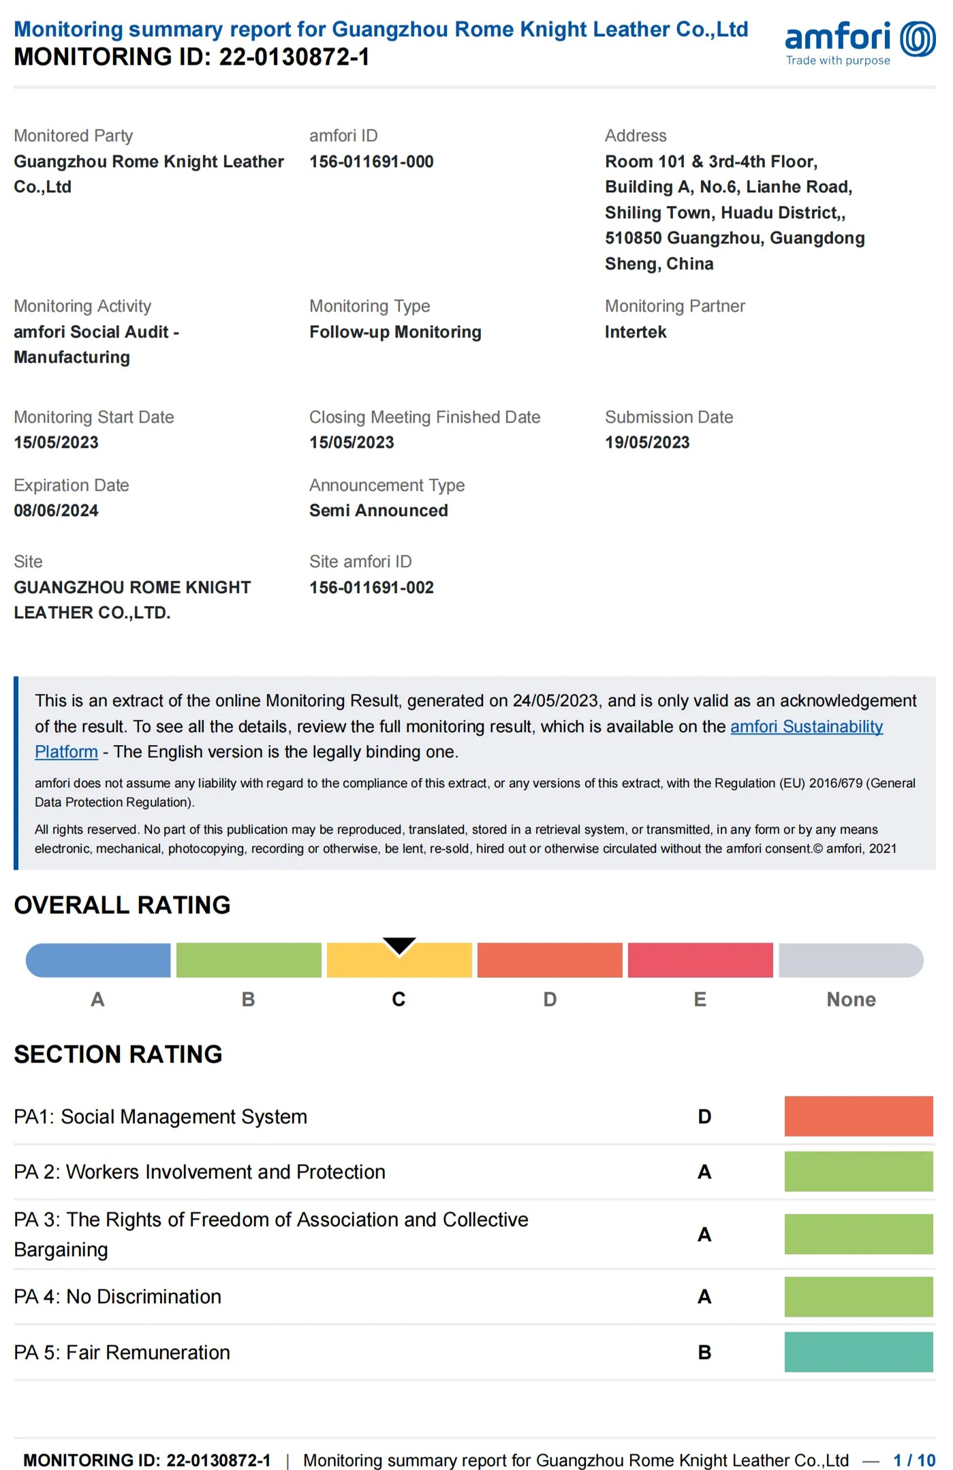Click the PA1 Social Management System row
This screenshot has height=1470, width=953.
click(x=474, y=1116)
